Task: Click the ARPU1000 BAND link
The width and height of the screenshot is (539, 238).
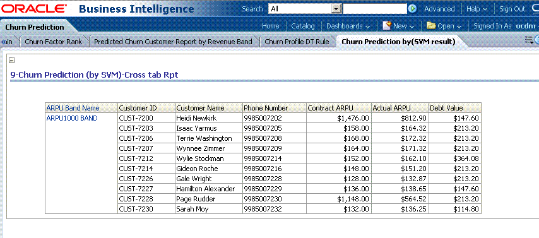Action: click(72, 118)
